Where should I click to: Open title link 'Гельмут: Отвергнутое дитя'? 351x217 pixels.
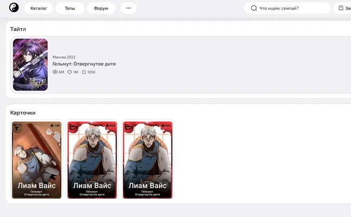[x=84, y=64]
